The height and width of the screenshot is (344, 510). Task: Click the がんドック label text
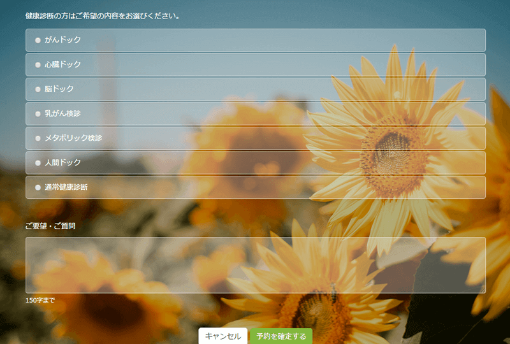pos(62,40)
